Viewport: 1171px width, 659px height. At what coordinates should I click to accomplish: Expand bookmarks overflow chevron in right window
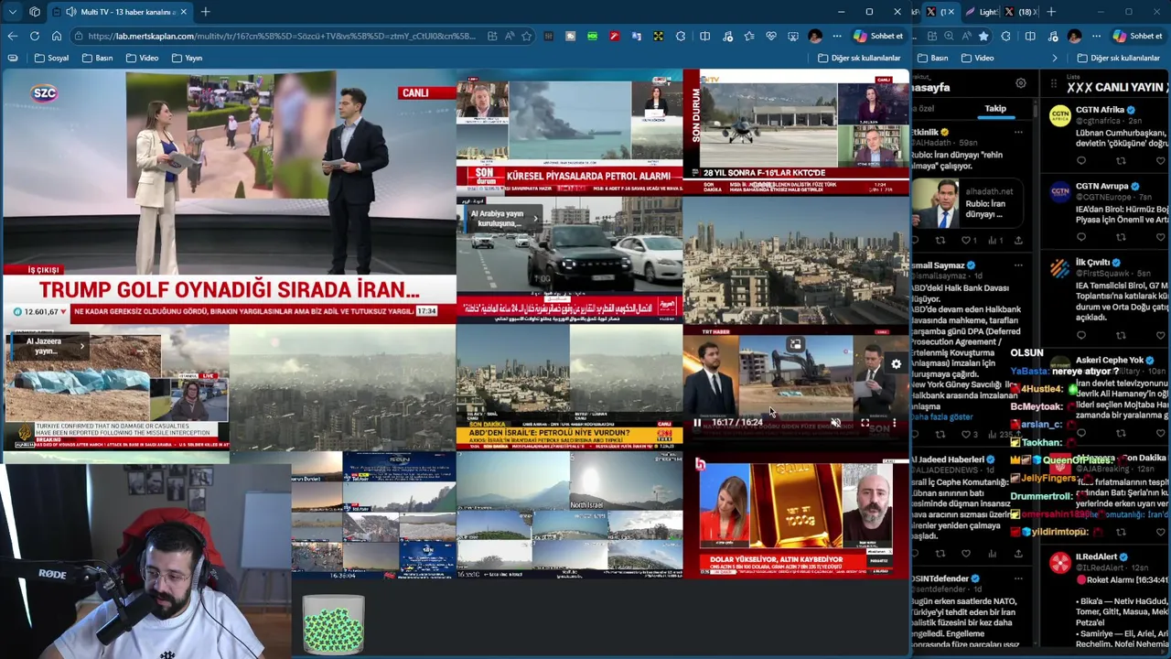click(1054, 58)
